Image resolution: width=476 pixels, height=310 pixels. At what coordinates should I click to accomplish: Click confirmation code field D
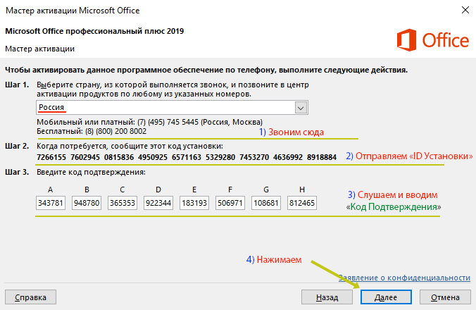coord(158,203)
